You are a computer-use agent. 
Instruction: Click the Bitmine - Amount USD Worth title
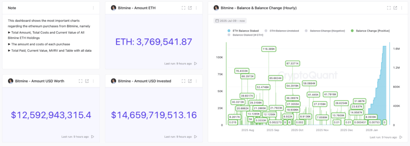coord(40,81)
